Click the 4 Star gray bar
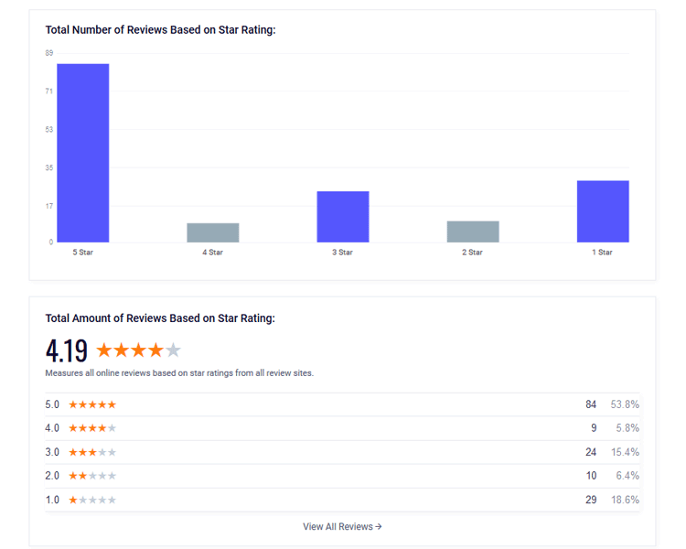 (x=213, y=232)
